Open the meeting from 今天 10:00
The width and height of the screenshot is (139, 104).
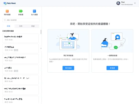(x=21, y=69)
